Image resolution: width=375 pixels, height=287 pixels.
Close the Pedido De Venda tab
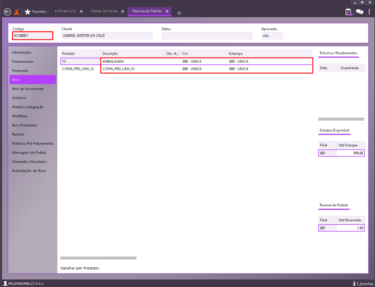click(x=123, y=12)
